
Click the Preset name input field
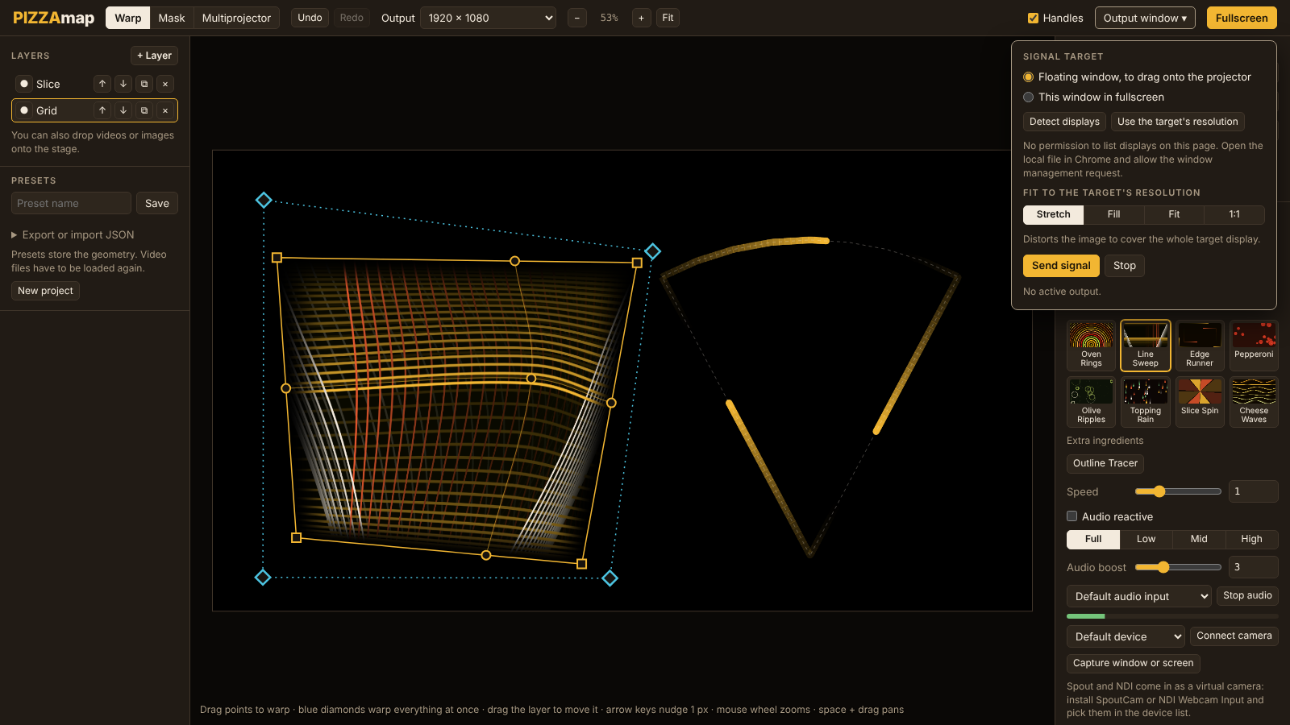click(71, 203)
